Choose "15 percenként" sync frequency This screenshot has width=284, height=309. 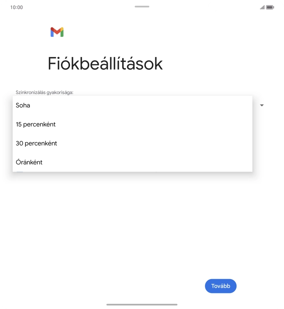click(x=36, y=124)
